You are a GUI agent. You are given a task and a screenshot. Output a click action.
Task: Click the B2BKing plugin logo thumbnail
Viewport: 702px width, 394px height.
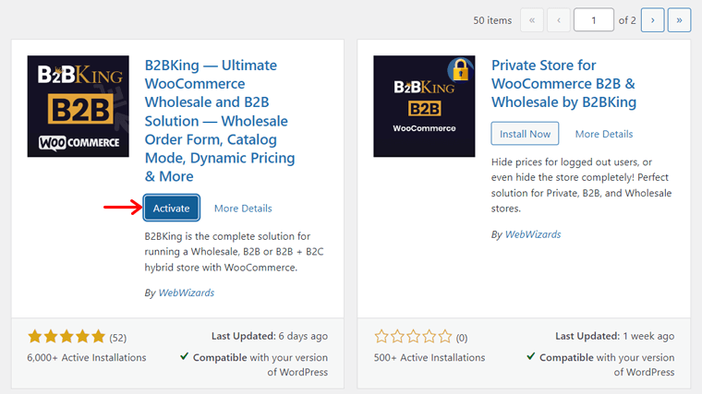(x=79, y=106)
